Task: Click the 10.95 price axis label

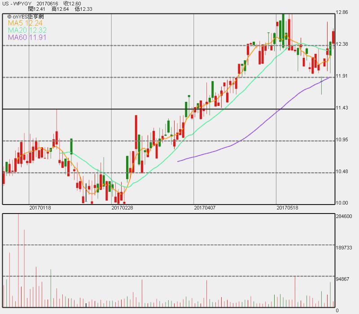Action: point(341,140)
